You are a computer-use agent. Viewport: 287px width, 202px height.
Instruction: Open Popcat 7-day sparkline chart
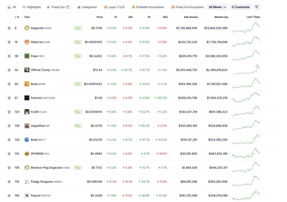(246, 195)
